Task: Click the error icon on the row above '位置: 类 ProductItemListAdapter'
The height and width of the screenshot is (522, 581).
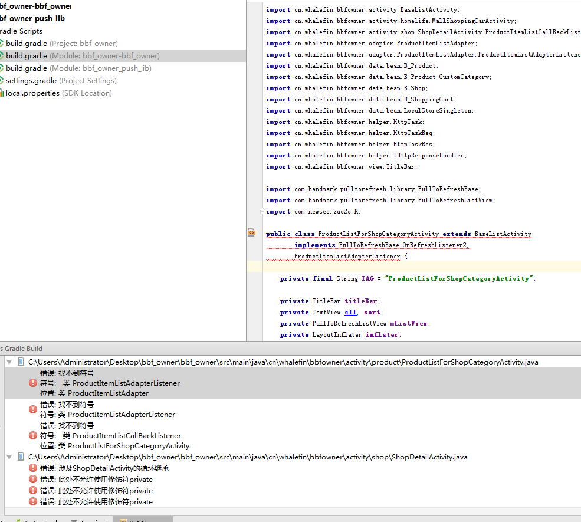Action: 33,383
